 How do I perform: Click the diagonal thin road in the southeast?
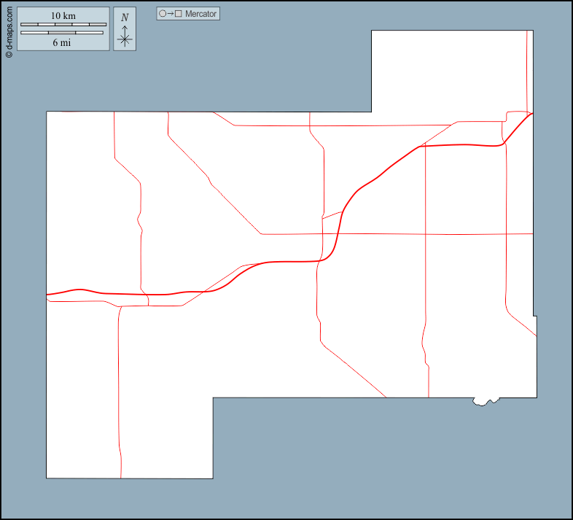click(354, 371)
